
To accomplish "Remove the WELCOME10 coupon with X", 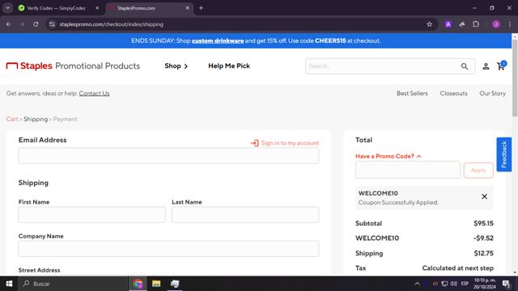I will point(484,196).
